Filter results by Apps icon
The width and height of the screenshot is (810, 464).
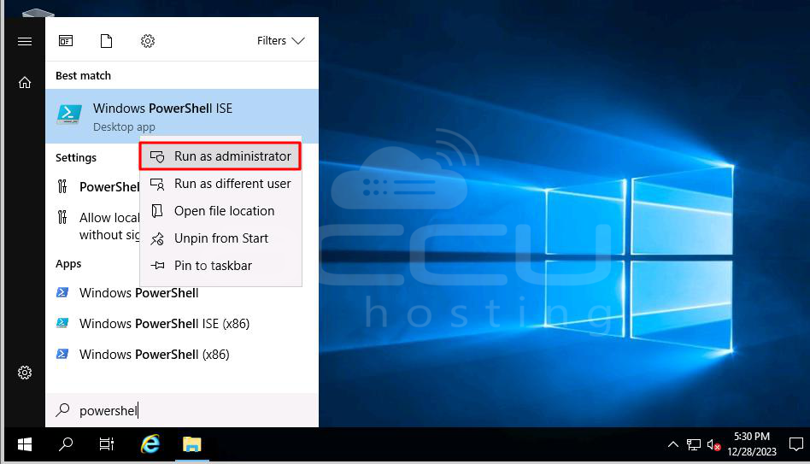(x=66, y=41)
